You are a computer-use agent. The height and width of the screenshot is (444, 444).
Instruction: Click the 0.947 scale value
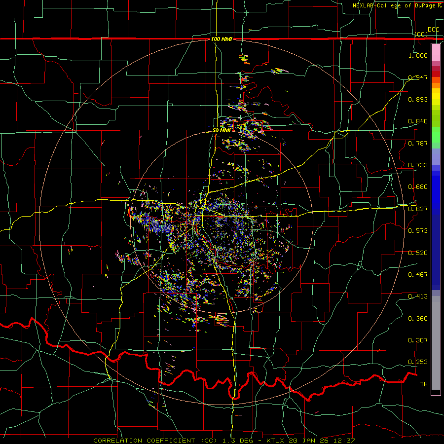click(418, 77)
